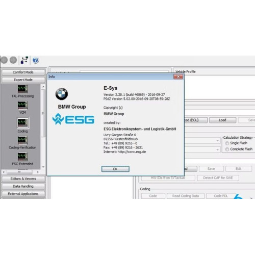Click the sidebar horizontal scroll right arrow
255x255 pixels.
[38, 172]
